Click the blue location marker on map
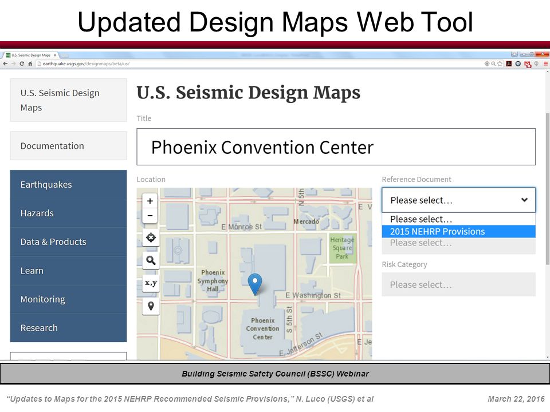550x412 pixels. click(255, 284)
